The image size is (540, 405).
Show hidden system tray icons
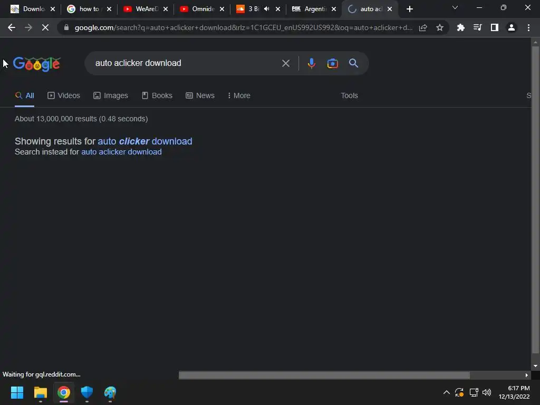click(446, 392)
